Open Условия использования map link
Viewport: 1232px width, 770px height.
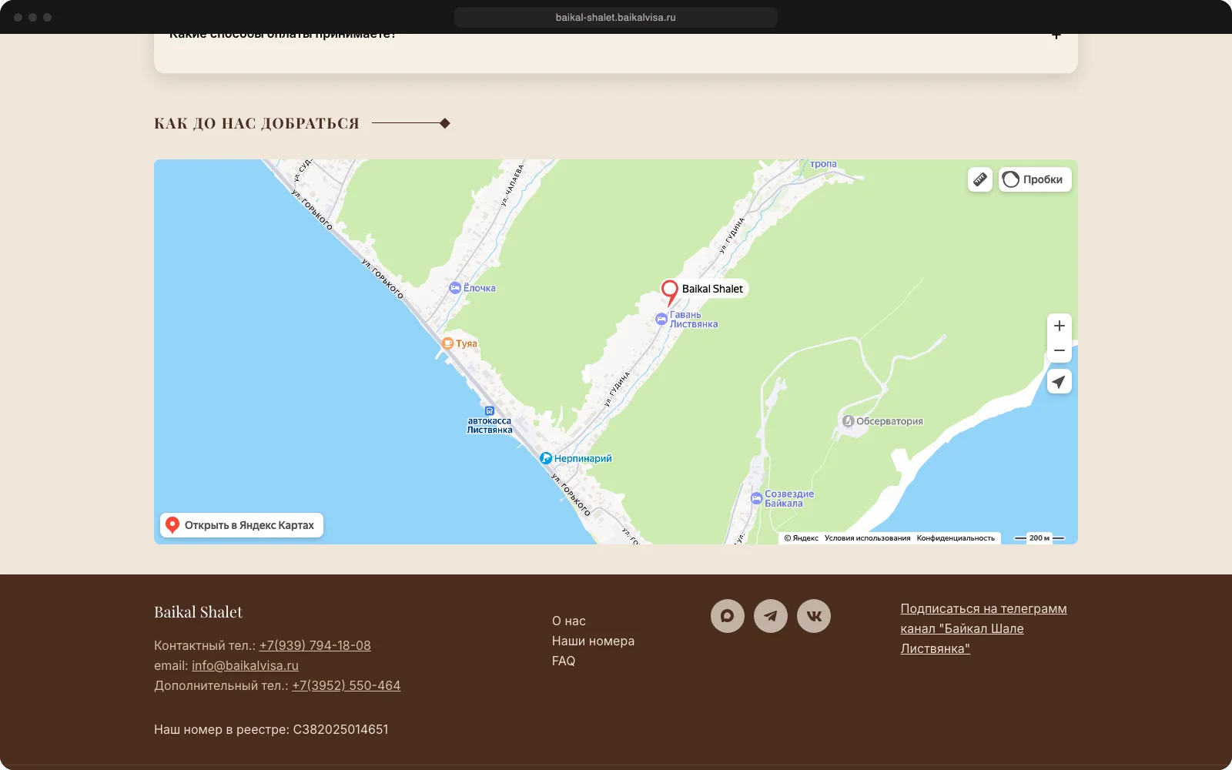tap(867, 538)
